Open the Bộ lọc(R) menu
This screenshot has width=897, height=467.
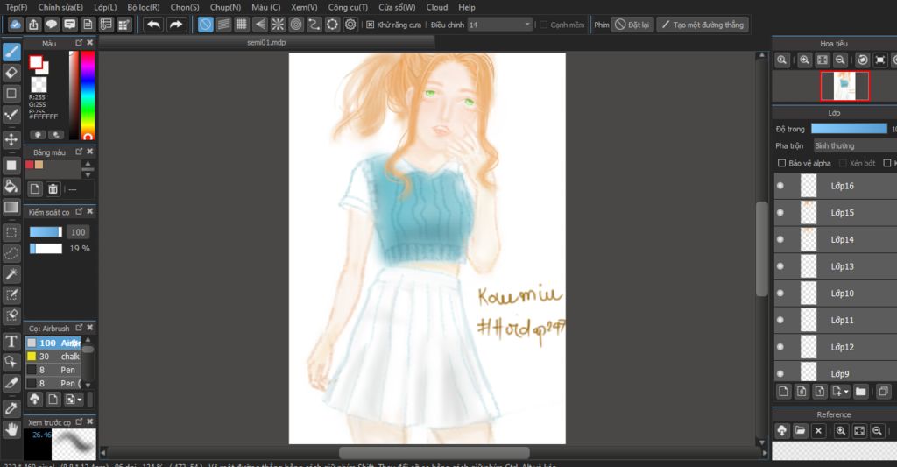144,7
